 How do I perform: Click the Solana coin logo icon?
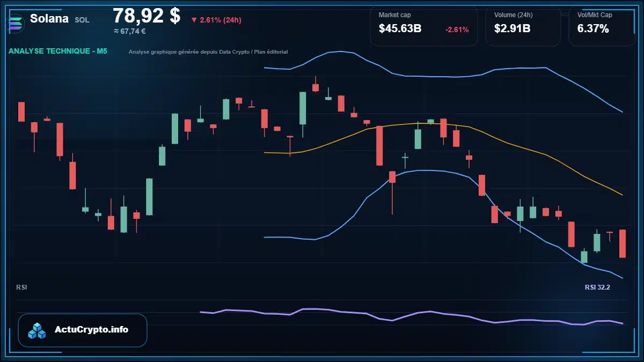(x=16, y=23)
